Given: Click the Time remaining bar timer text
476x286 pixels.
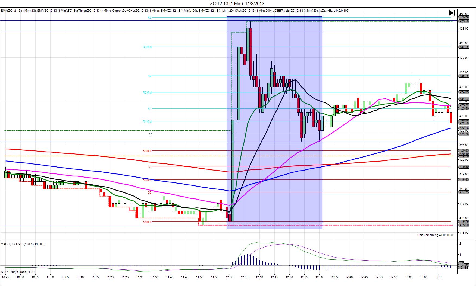Looking at the screenshot, I should (x=435, y=235).
